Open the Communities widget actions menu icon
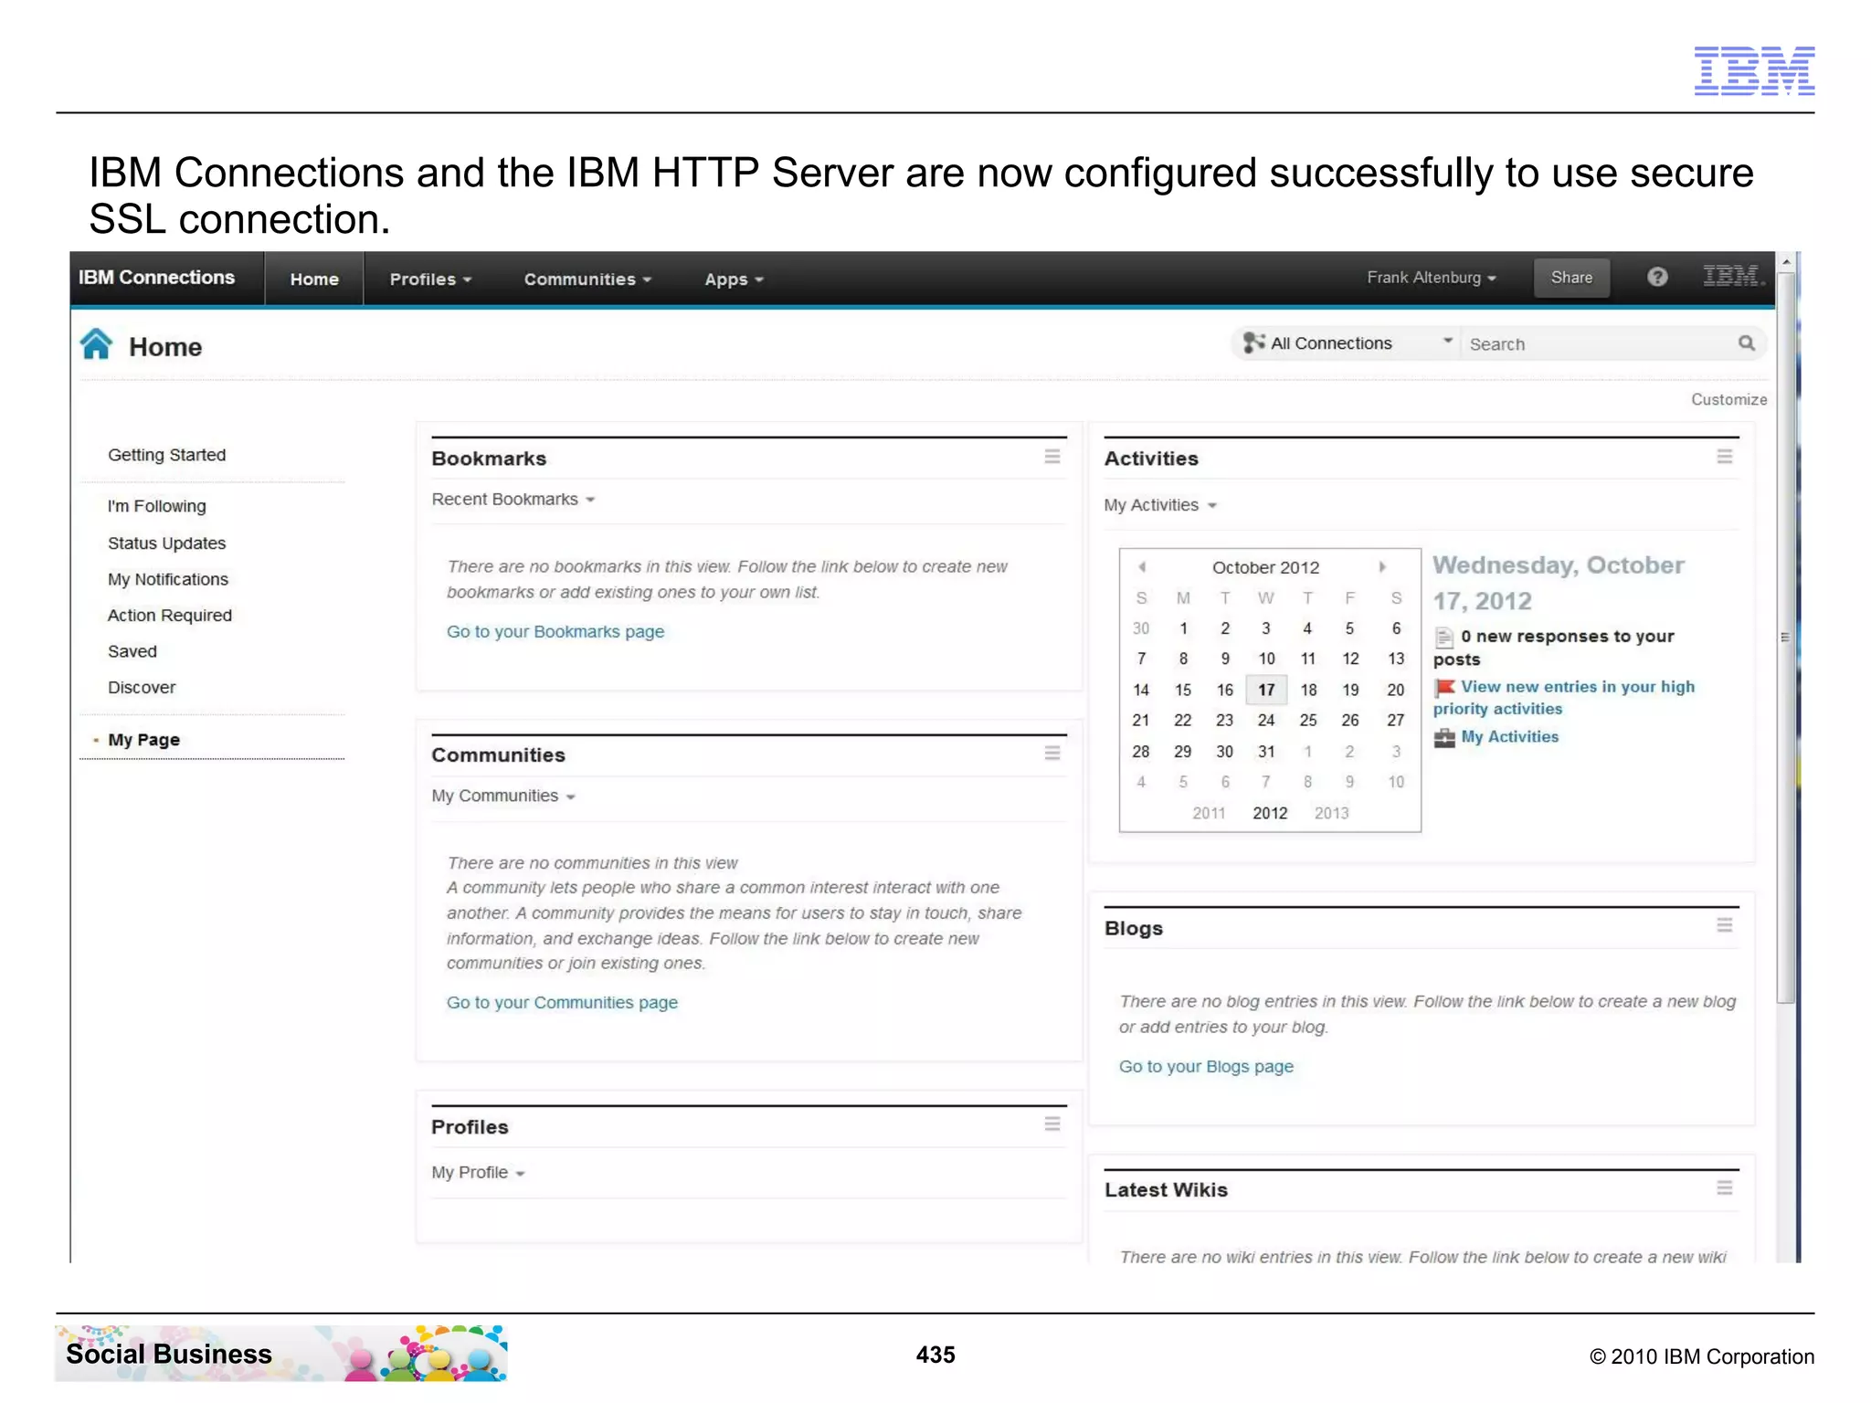Screen dimensions: 1871x1403 point(1052,754)
